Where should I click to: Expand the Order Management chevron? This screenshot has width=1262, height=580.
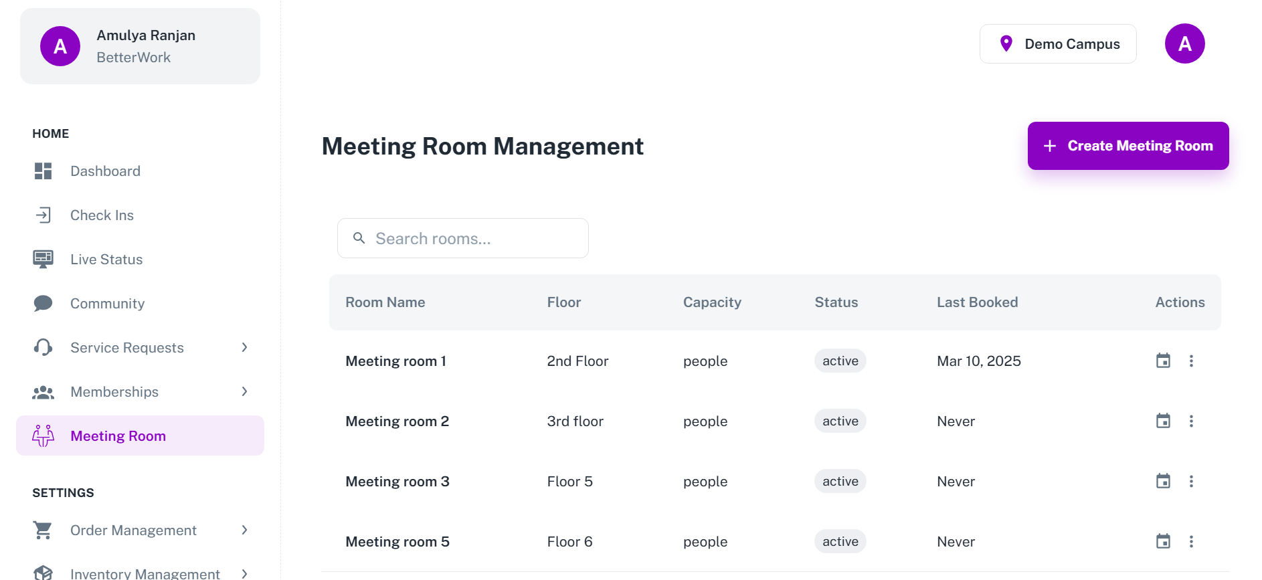point(244,530)
